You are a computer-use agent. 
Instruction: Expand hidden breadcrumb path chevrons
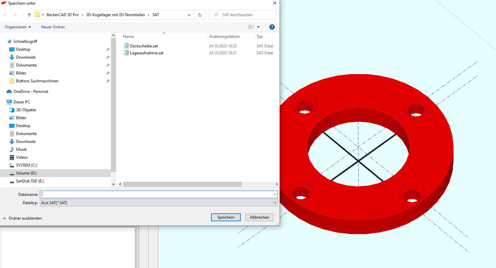pyautogui.click(x=43, y=15)
